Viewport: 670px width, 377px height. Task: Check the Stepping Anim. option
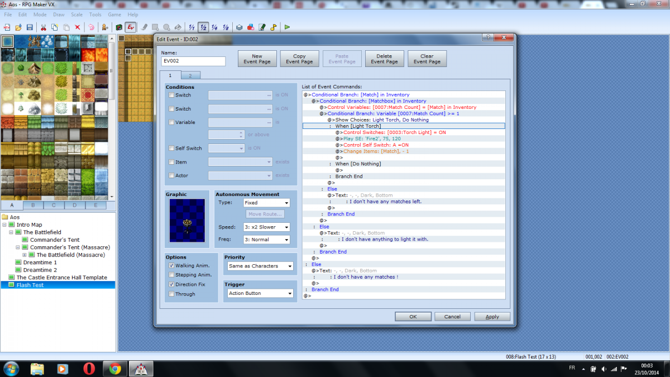point(171,275)
